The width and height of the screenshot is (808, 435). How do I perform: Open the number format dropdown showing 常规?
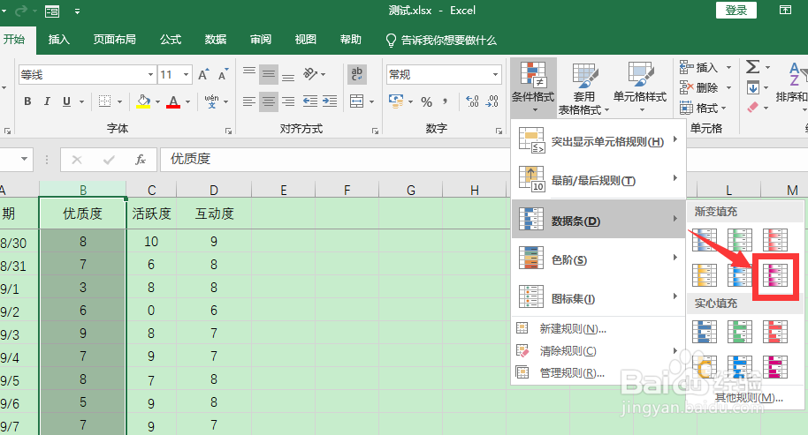point(495,75)
